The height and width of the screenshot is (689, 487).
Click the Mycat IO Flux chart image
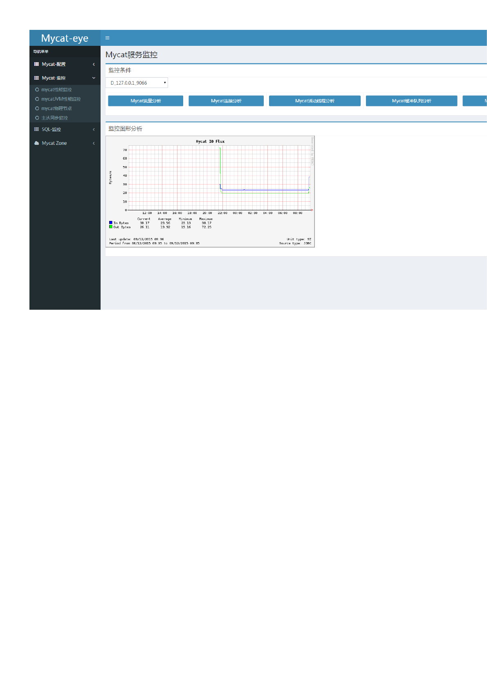[210, 191]
